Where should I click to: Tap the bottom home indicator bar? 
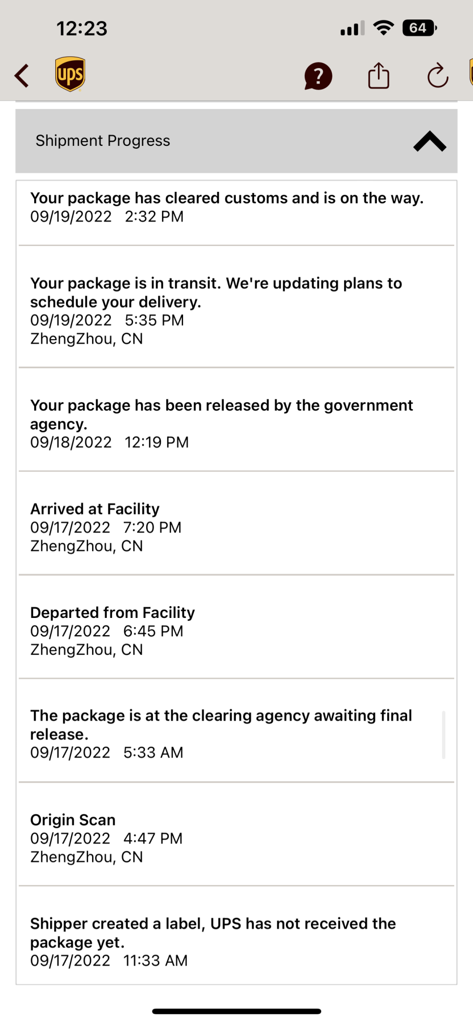coord(236,1011)
